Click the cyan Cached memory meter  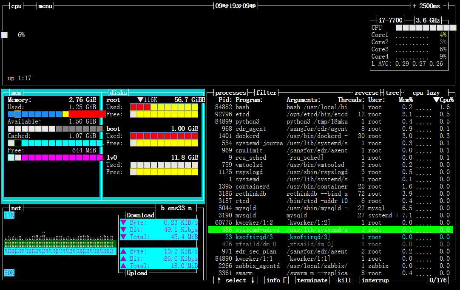coord(55,143)
